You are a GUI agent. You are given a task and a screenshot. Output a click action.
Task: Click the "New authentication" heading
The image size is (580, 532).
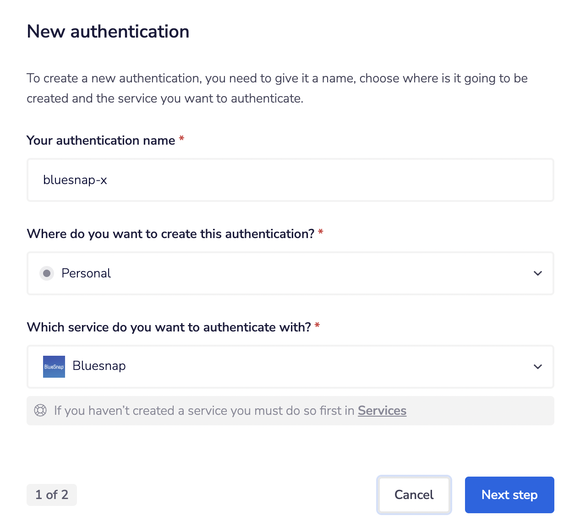click(108, 32)
